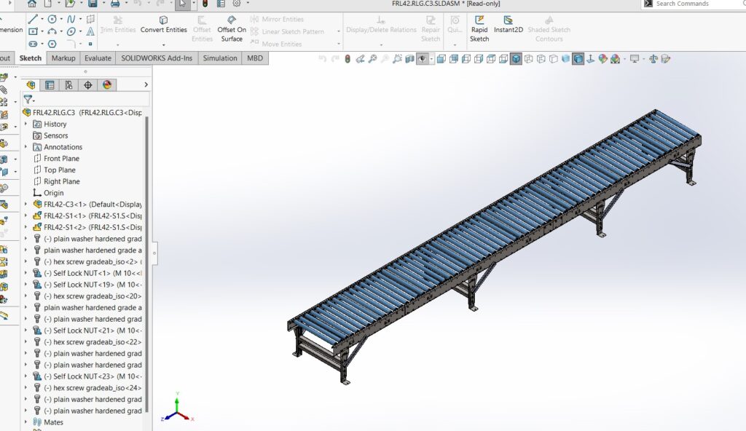The image size is (746, 431).
Task: Toggle the Instant2D option
Action: pos(507,25)
